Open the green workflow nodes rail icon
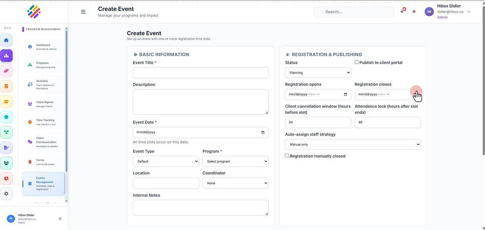Viewport: 485px width, 230px height. coord(6,132)
